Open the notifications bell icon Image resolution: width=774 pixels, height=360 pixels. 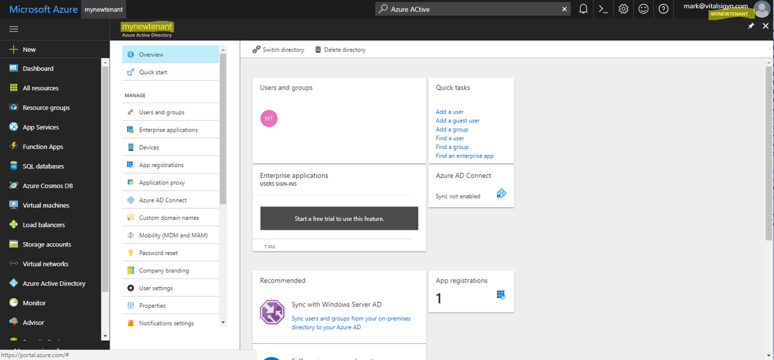tap(583, 9)
